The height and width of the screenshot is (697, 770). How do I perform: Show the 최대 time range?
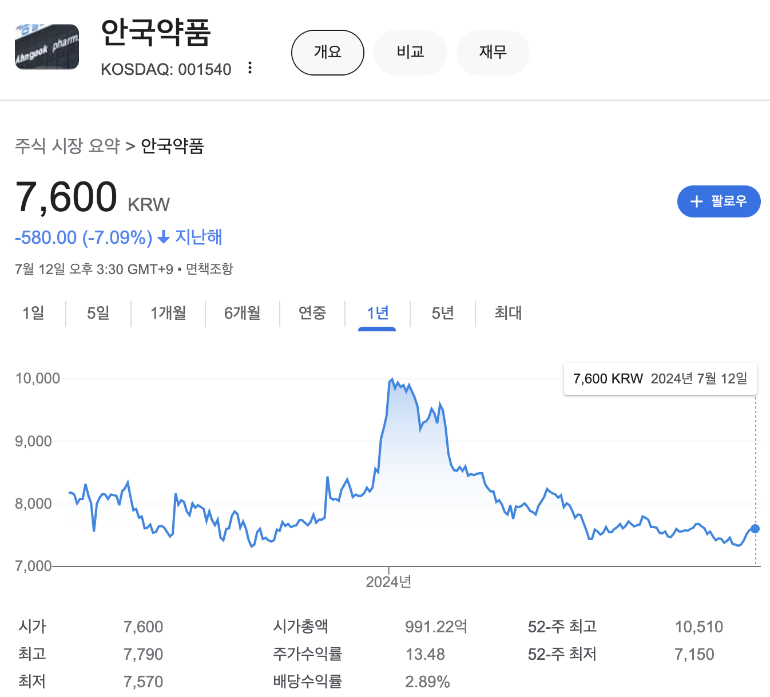tap(508, 313)
